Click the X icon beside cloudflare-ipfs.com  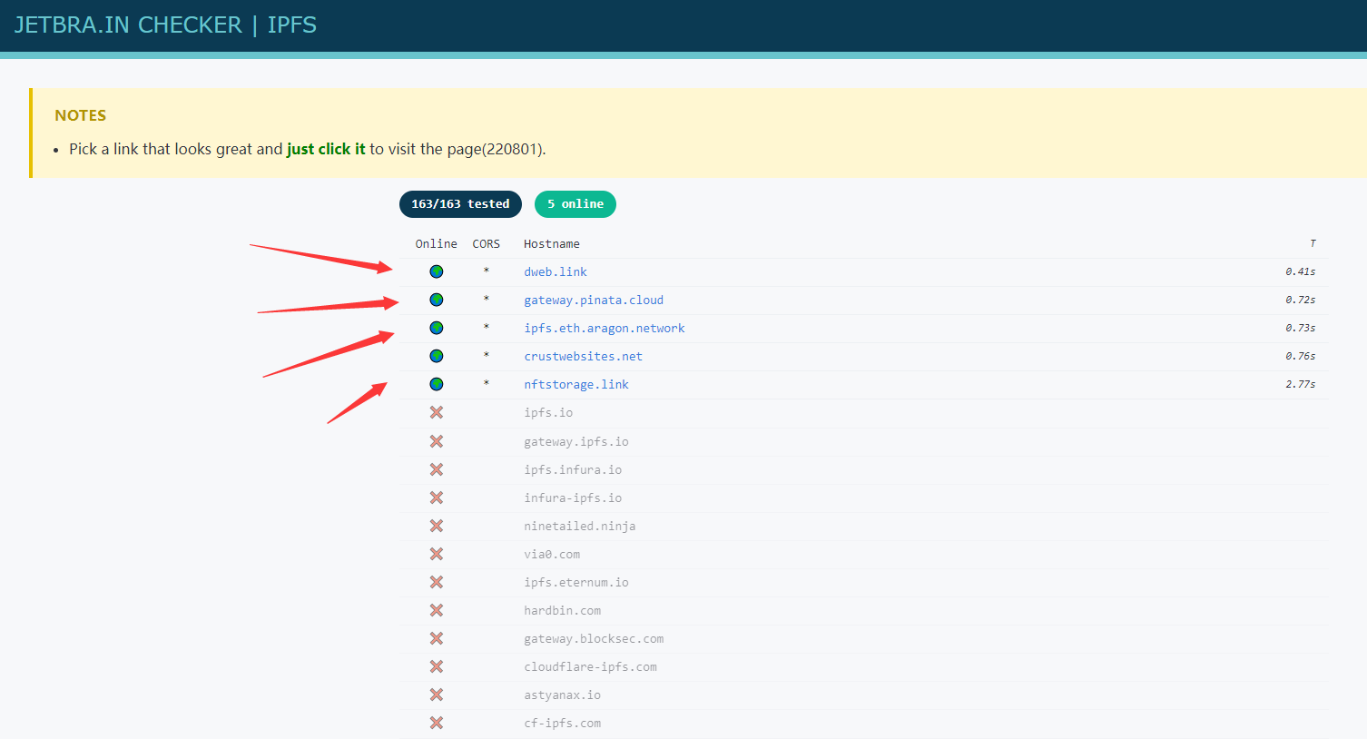click(437, 666)
